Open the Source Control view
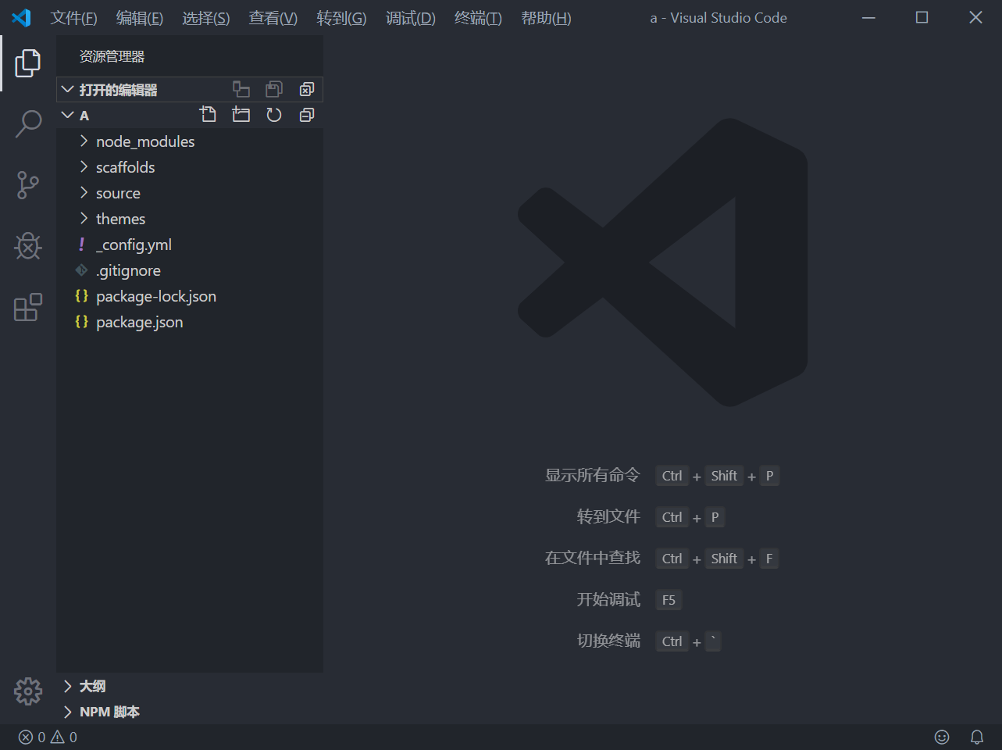 point(28,185)
